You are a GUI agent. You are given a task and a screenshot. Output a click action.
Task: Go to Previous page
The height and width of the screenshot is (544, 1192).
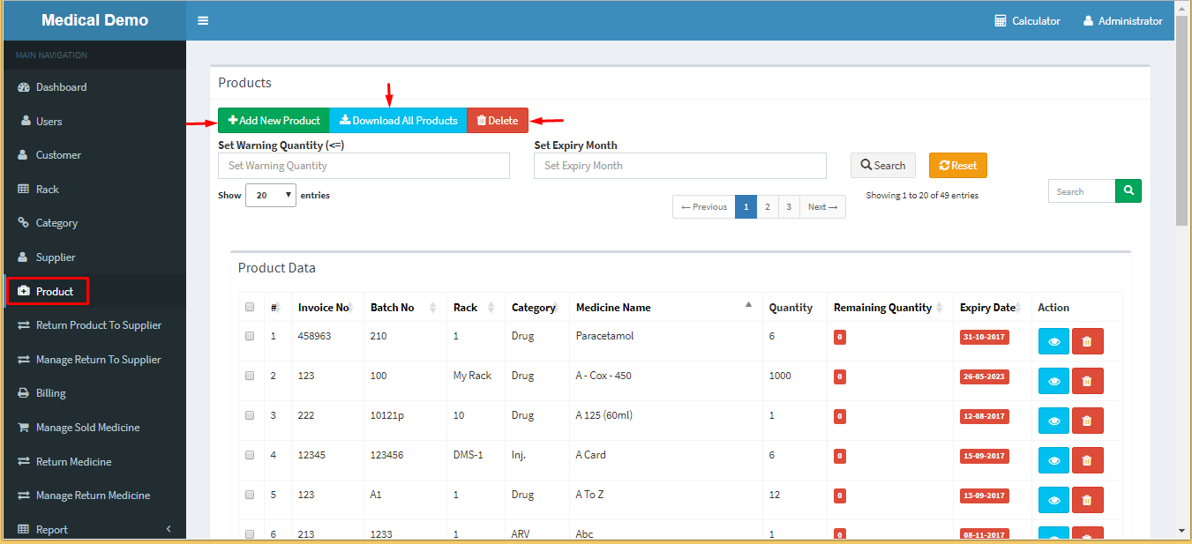pos(704,207)
